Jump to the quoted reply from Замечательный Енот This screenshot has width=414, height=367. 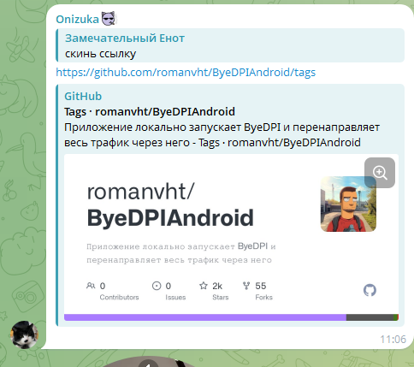[x=230, y=45]
